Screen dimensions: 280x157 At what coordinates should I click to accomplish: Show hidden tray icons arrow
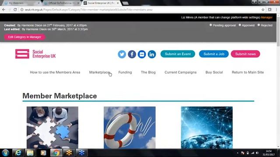(238, 153)
